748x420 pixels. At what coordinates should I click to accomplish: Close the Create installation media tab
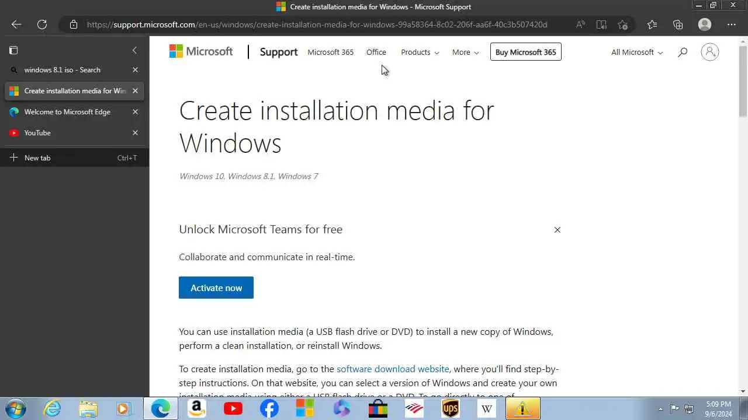pos(135,90)
